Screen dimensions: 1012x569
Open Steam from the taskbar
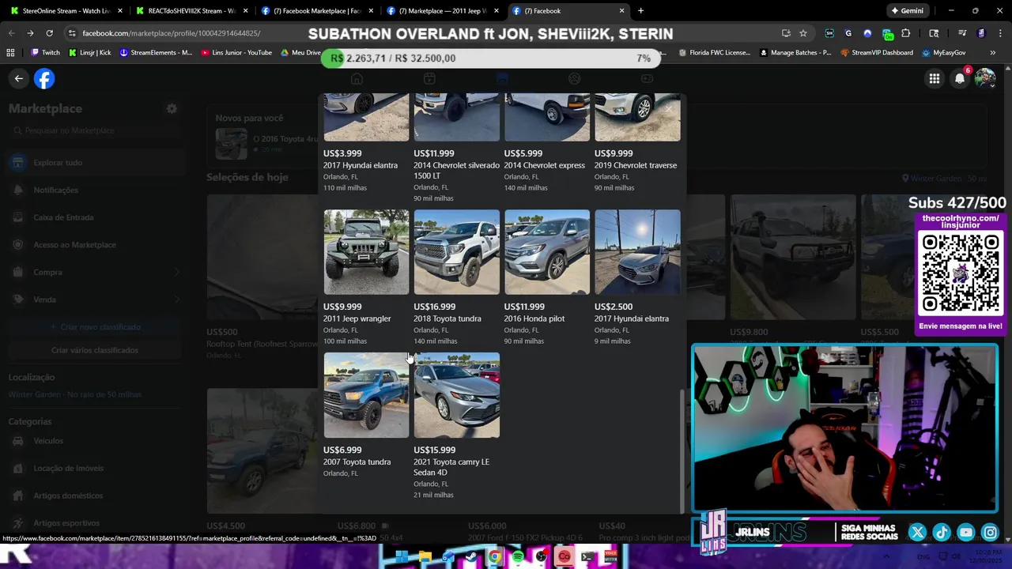click(x=472, y=557)
